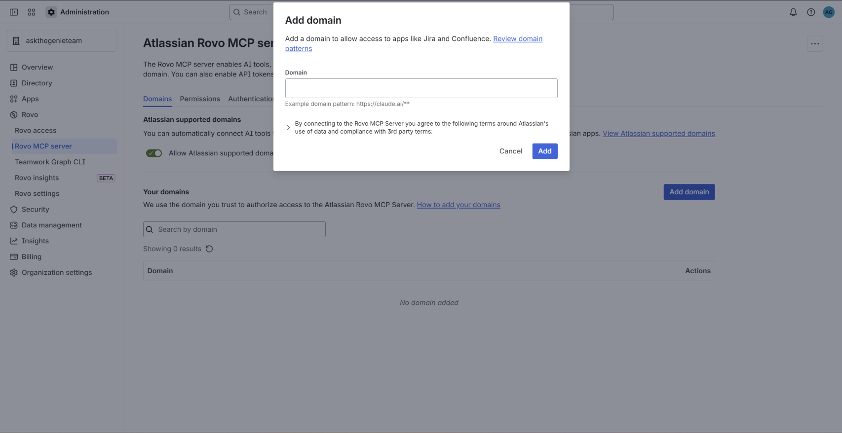The image size is (842, 433).
Task: Open How to add your domains link
Action: 459,205
